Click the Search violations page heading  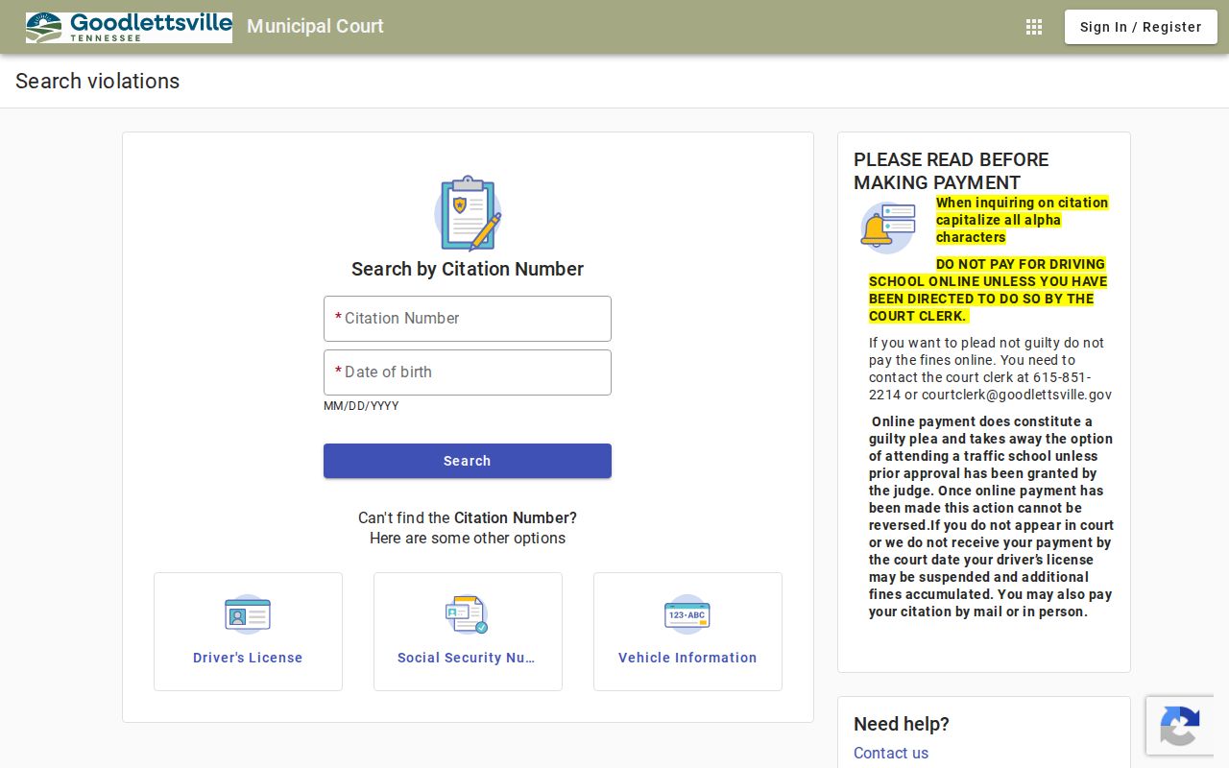98,81
